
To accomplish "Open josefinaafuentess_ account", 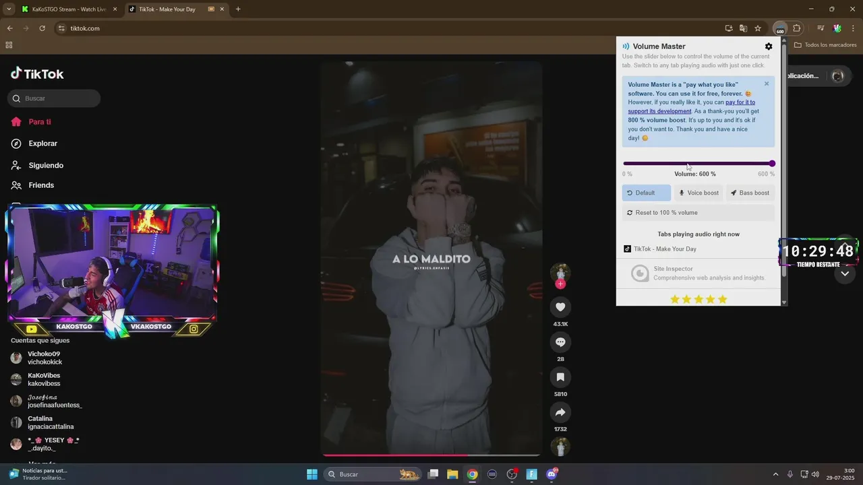I will tap(46, 401).
